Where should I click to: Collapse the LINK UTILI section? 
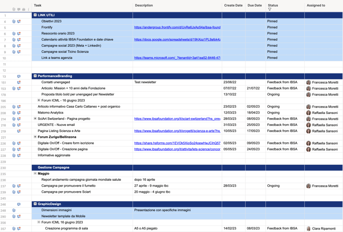coord(35,15)
